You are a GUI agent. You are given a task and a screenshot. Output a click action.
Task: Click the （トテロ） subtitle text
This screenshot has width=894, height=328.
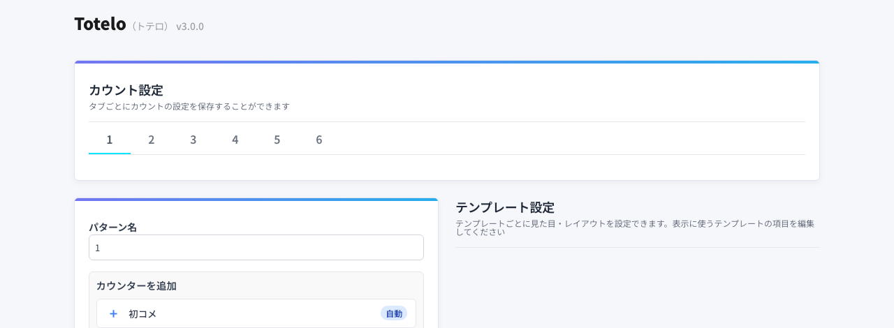click(150, 27)
